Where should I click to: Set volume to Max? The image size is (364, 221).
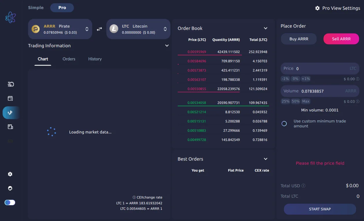306,101
